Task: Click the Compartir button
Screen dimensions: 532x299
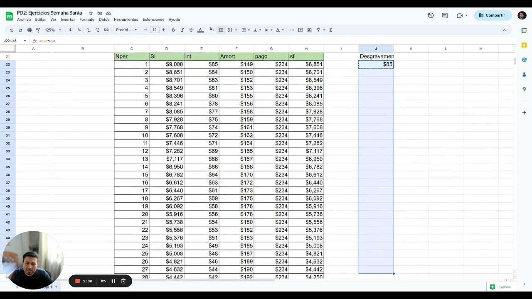Action: click(492, 15)
